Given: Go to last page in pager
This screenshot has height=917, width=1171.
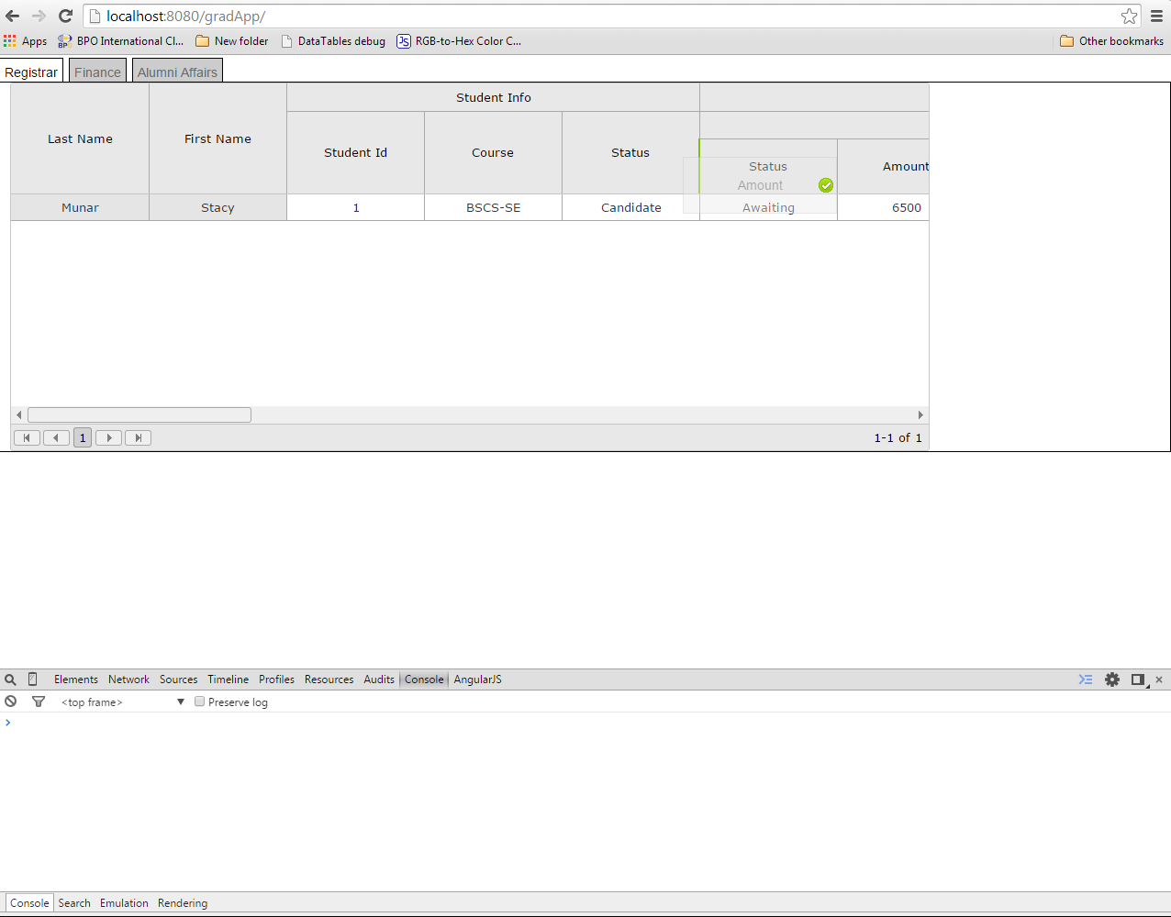Looking at the screenshot, I should 138,437.
